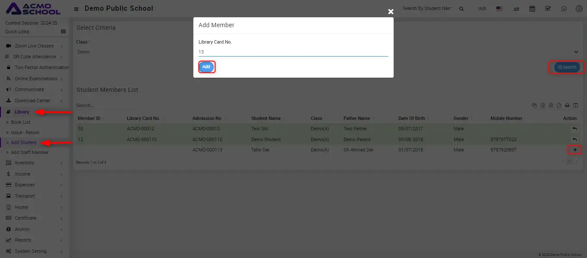Viewport: 587px width, 258px height.
Task: Click the US flag language icon
Action: coord(499,9)
